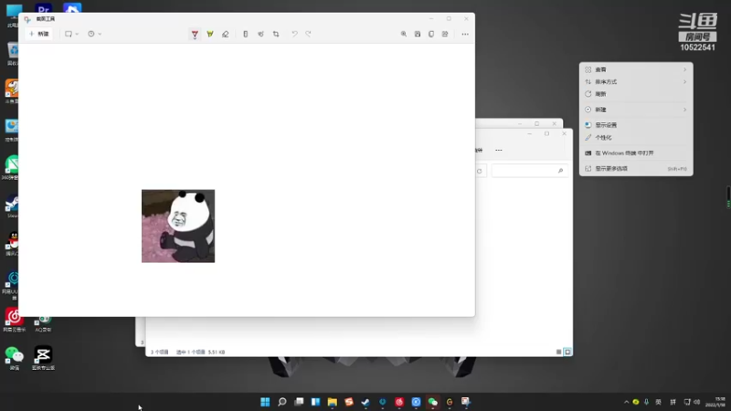
Task: Click the 新建 new snip button
Action: [39, 34]
